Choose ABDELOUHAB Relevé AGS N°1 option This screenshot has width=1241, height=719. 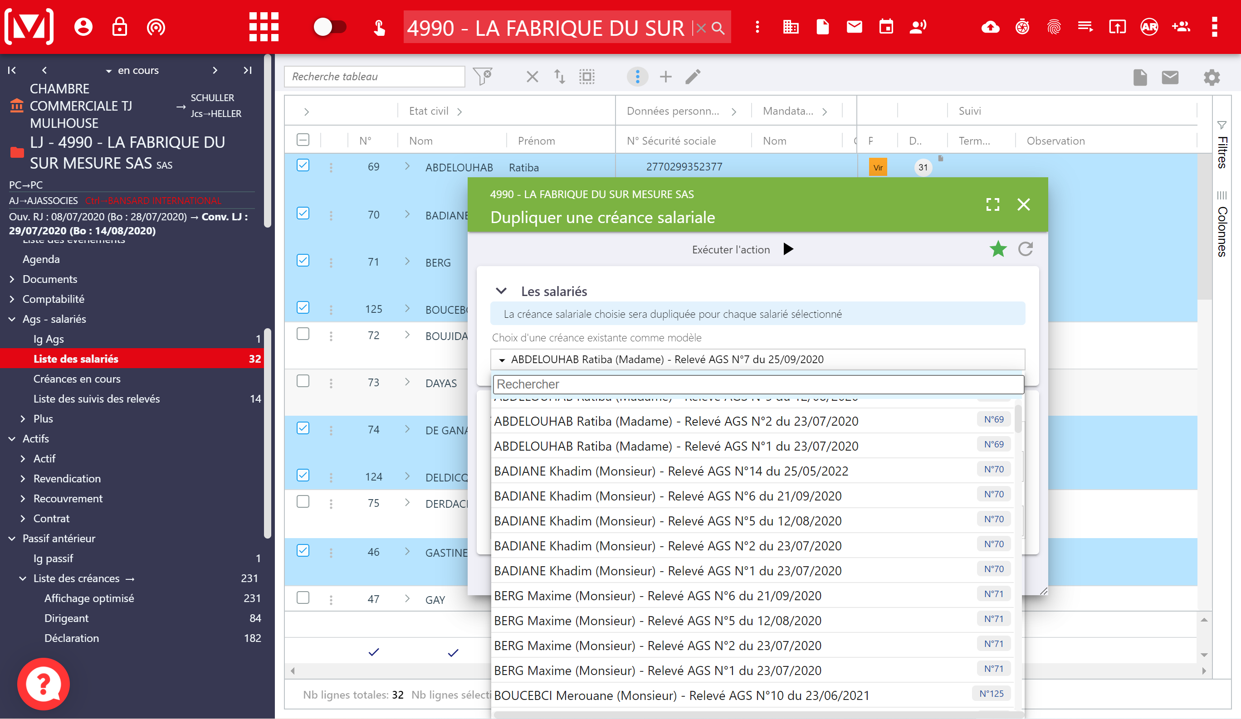pyautogui.click(x=752, y=446)
